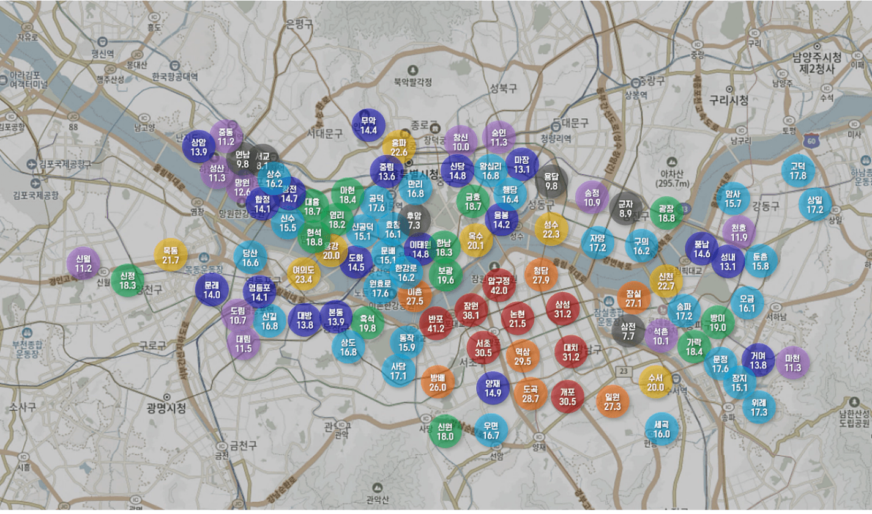872x514 pixels.
Task: Click the 상암 13.9 marker
Action: click(199, 147)
